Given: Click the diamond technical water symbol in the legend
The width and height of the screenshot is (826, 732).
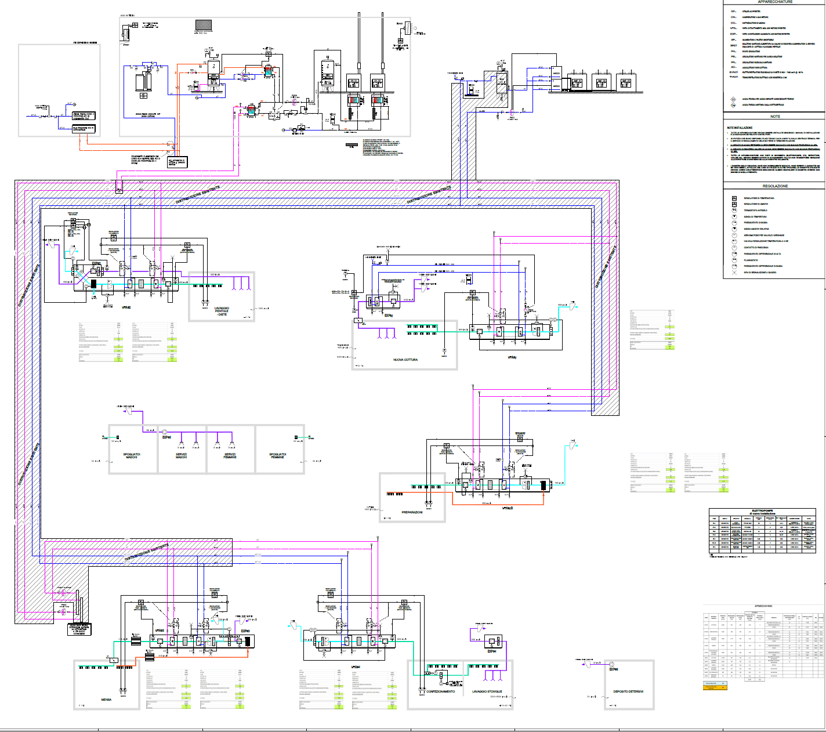Looking at the screenshot, I should (x=733, y=99).
